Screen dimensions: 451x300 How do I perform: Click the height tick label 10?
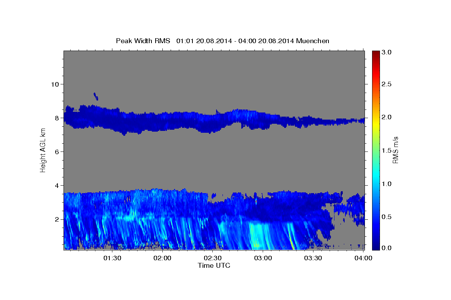[54, 84]
